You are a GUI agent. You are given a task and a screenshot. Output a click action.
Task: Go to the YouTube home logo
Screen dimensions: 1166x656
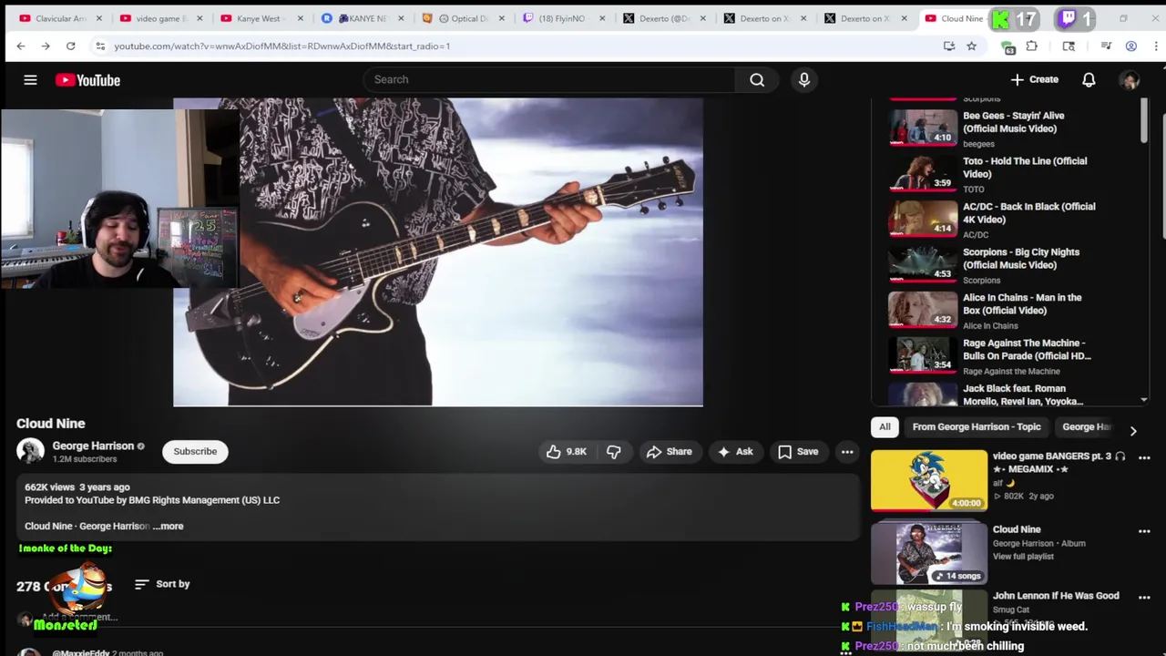[x=87, y=80]
